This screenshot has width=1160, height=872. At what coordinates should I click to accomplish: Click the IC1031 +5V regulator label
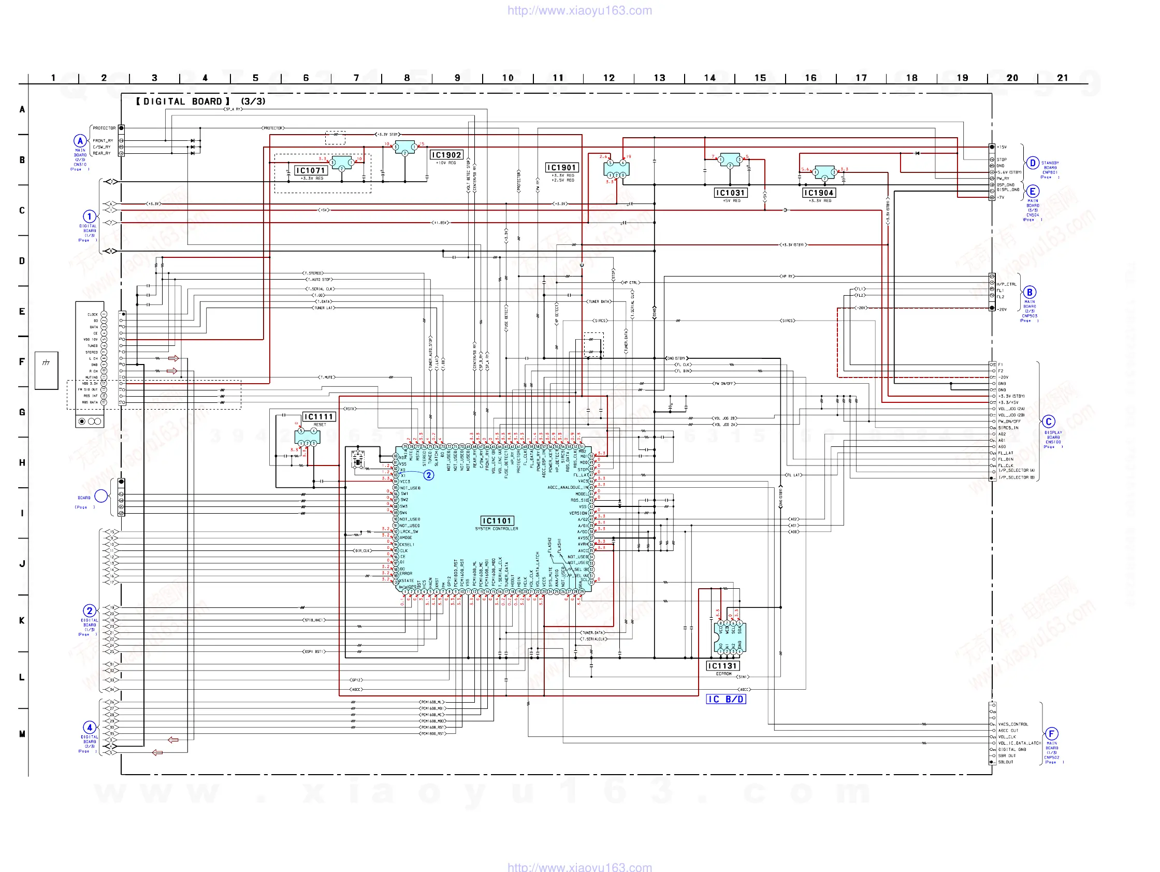pyautogui.click(x=731, y=193)
